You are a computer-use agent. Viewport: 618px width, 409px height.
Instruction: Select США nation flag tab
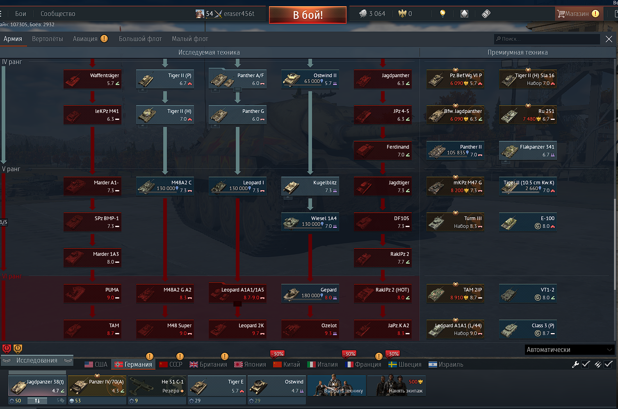[96, 364]
